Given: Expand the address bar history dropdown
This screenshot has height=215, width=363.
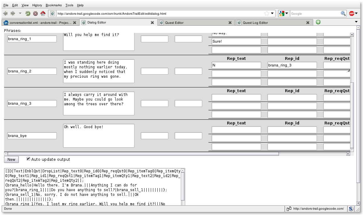Looking at the screenshot, I should [272, 13].
